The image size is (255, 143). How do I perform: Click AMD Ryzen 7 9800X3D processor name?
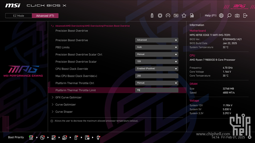pos(212,60)
